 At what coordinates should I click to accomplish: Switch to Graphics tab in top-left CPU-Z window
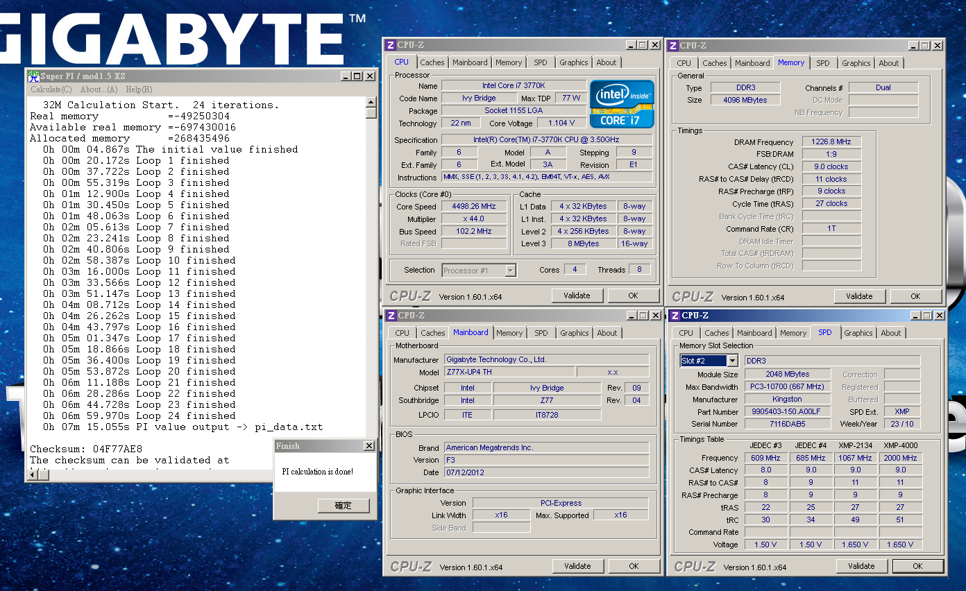click(x=574, y=62)
